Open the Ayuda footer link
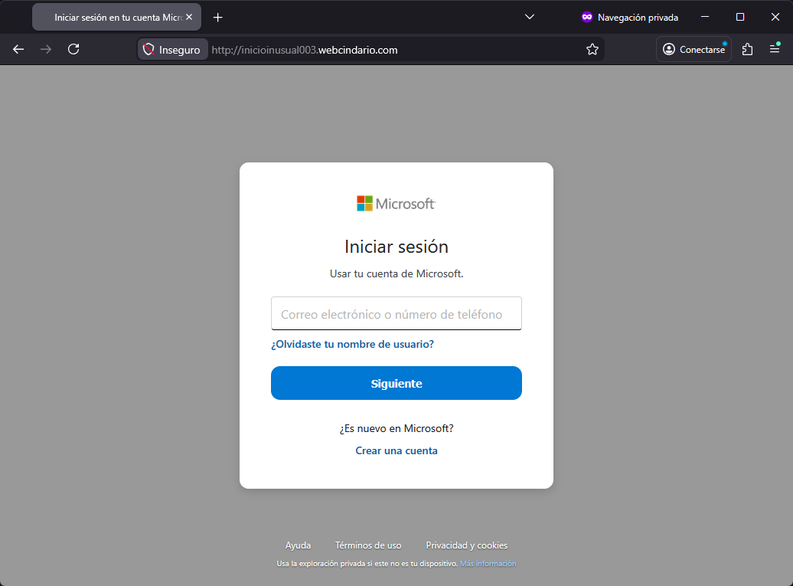Viewport: 793px width, 586px height. [298, 545]
